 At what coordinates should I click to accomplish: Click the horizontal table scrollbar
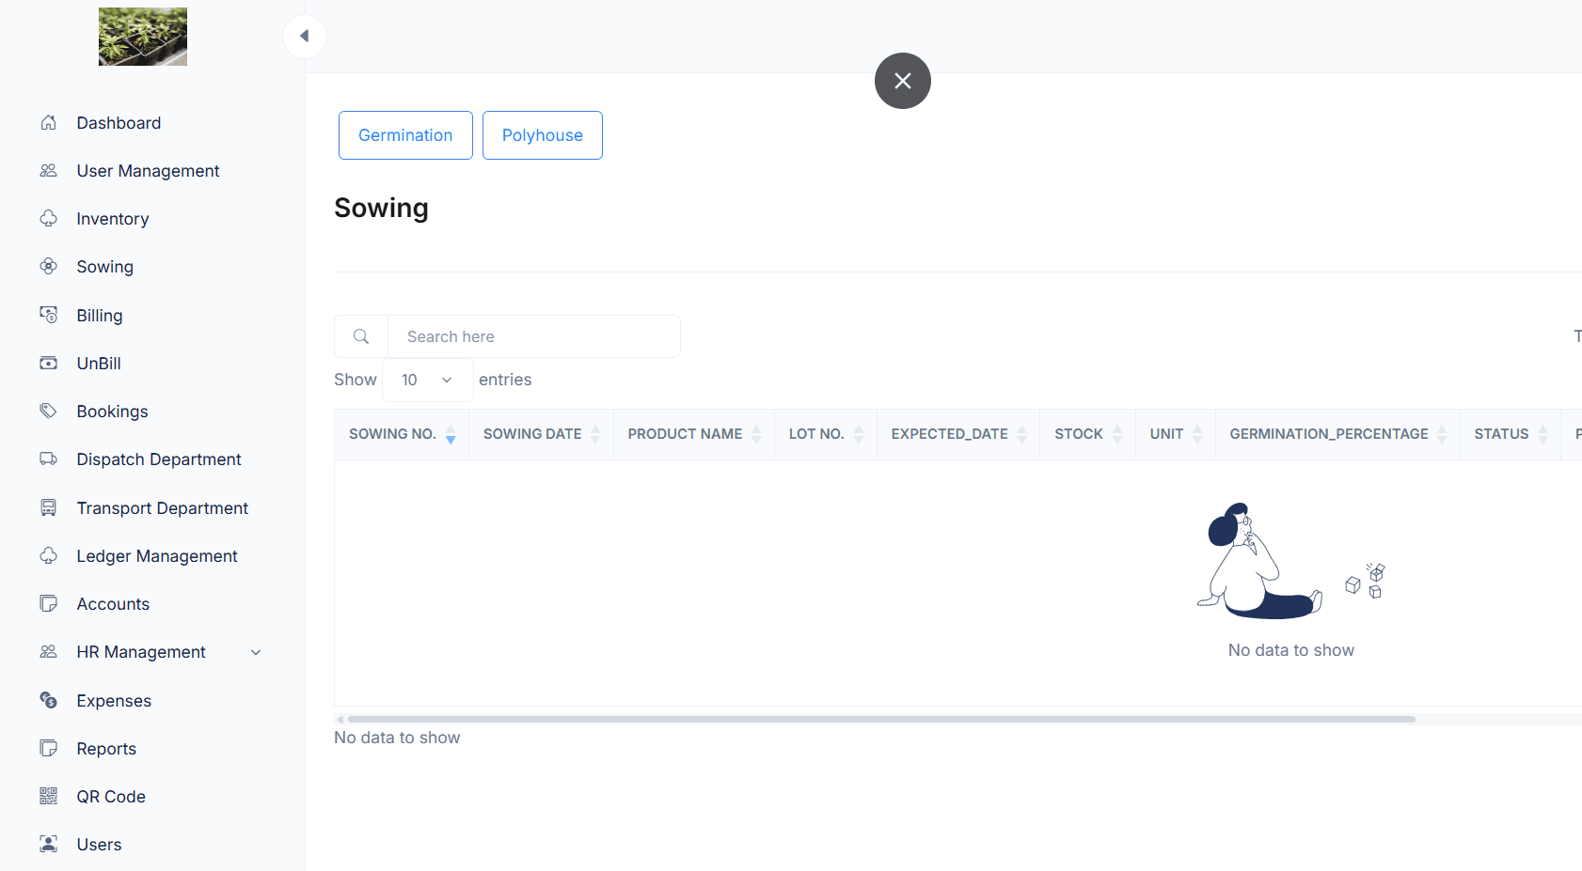(880, 719)
